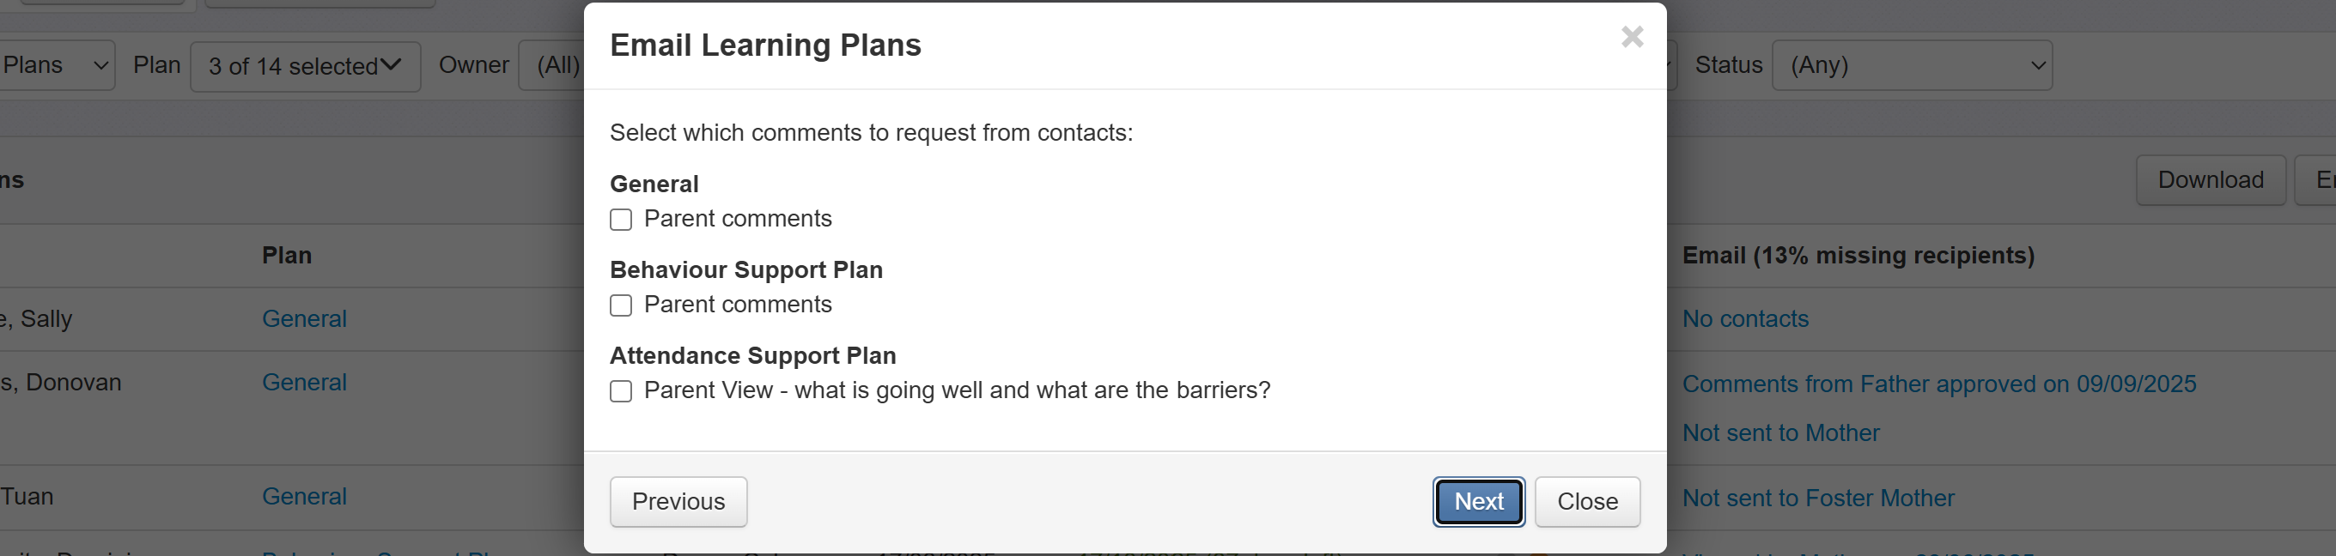
Task: Open the Plan '3 of 14 selected' dropdown
Action: click(305, 66)
